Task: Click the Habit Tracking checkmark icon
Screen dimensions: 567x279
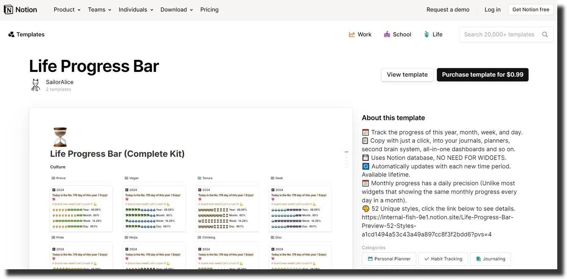Action: coord(427,259)
